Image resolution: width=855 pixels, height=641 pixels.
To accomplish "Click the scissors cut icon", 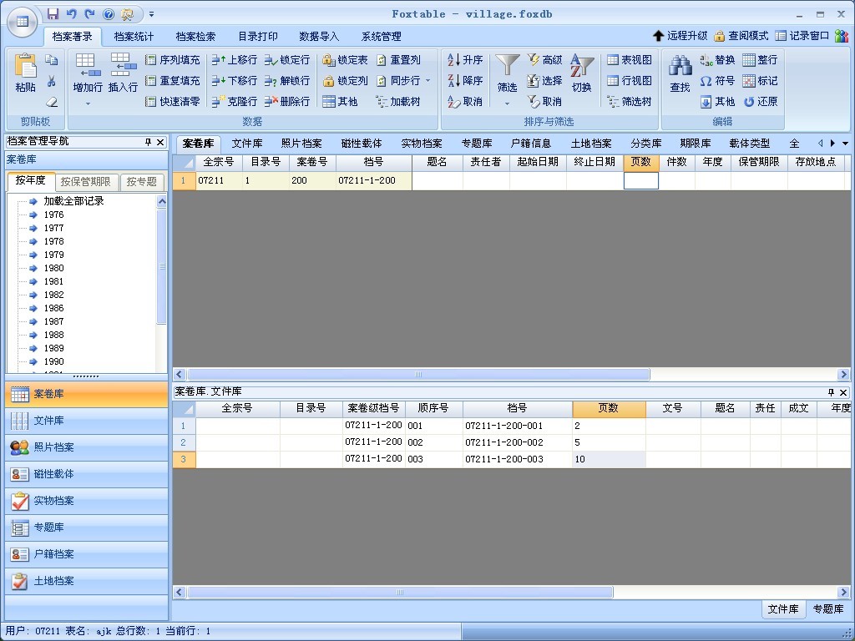I will (x=51, y=81).
